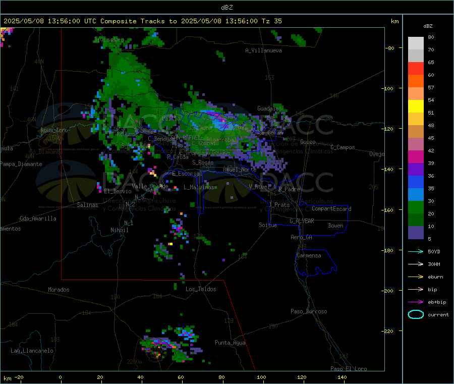Pick the light gray 70–80 dBZ swatch

point(416,43)
